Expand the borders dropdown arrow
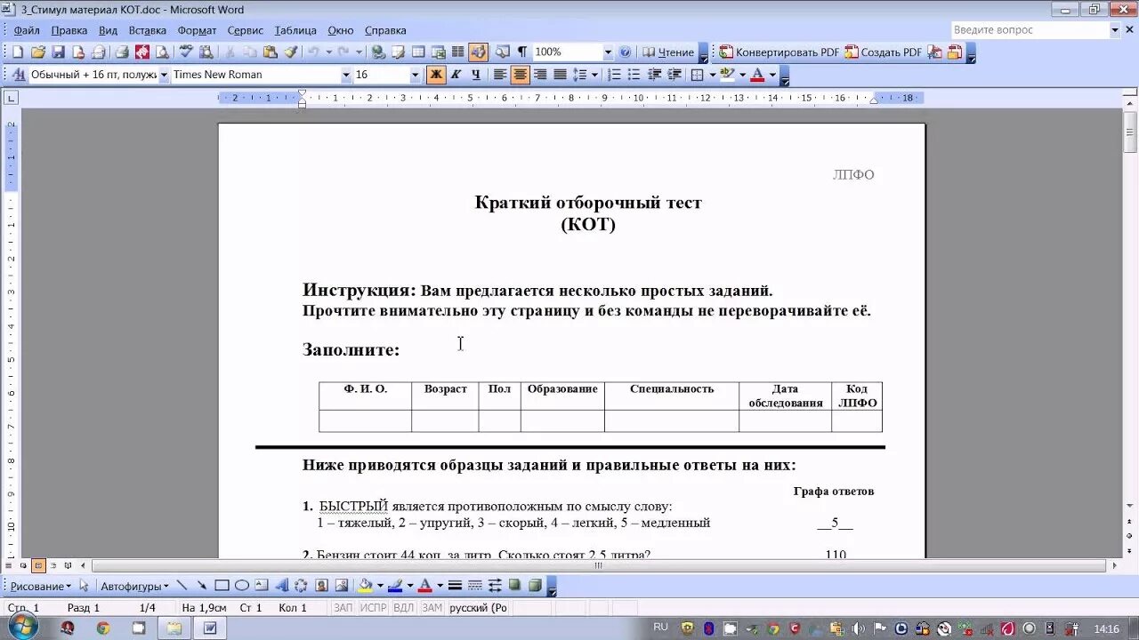Image resolution: width=1139 pixels, height=640 pixels. (x=713, y=75)
